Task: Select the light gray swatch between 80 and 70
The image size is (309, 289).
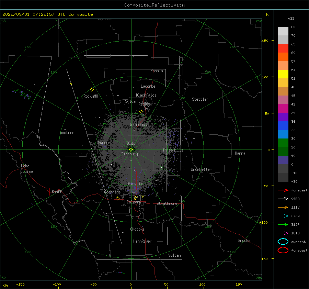Action: coord(283,31)
